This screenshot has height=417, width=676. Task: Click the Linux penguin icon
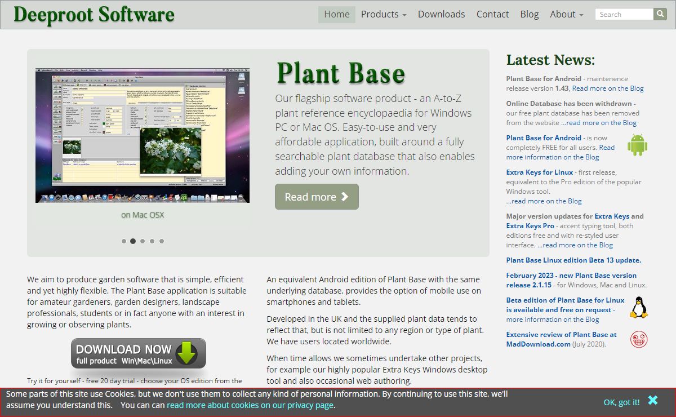[638, 308]
